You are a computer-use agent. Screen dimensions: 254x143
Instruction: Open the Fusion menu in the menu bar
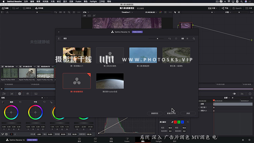(78, 1)
